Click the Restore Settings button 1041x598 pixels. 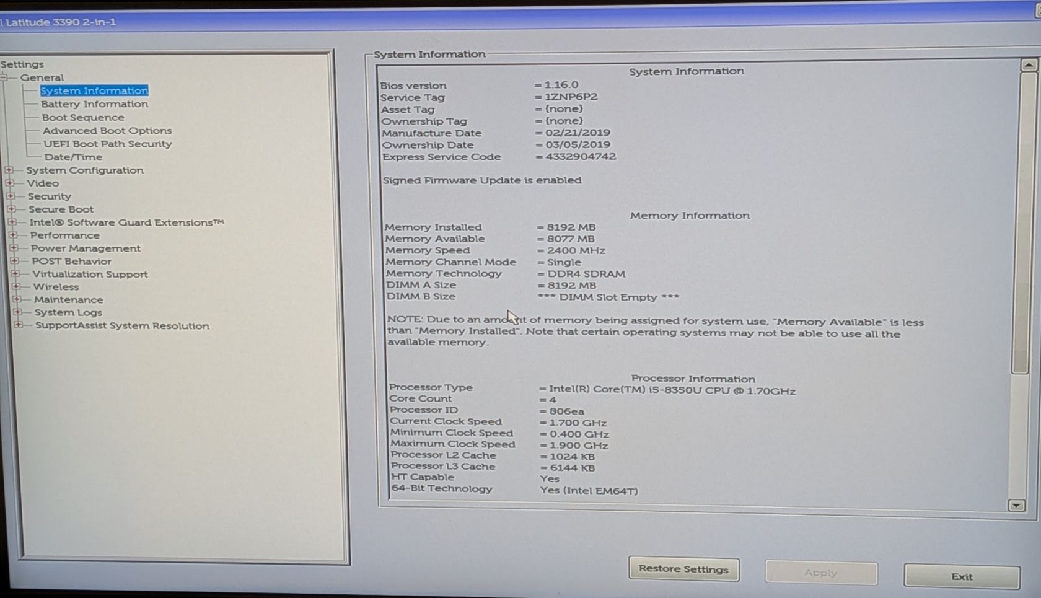[x=683, y=569]
